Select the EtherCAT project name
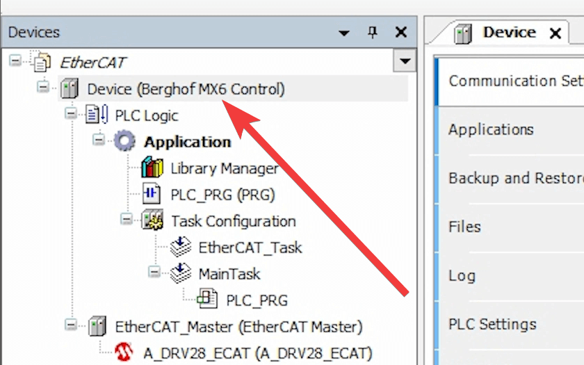Image resolution: width=584 pixels, height=365 pixels. [x=93, y=63]
